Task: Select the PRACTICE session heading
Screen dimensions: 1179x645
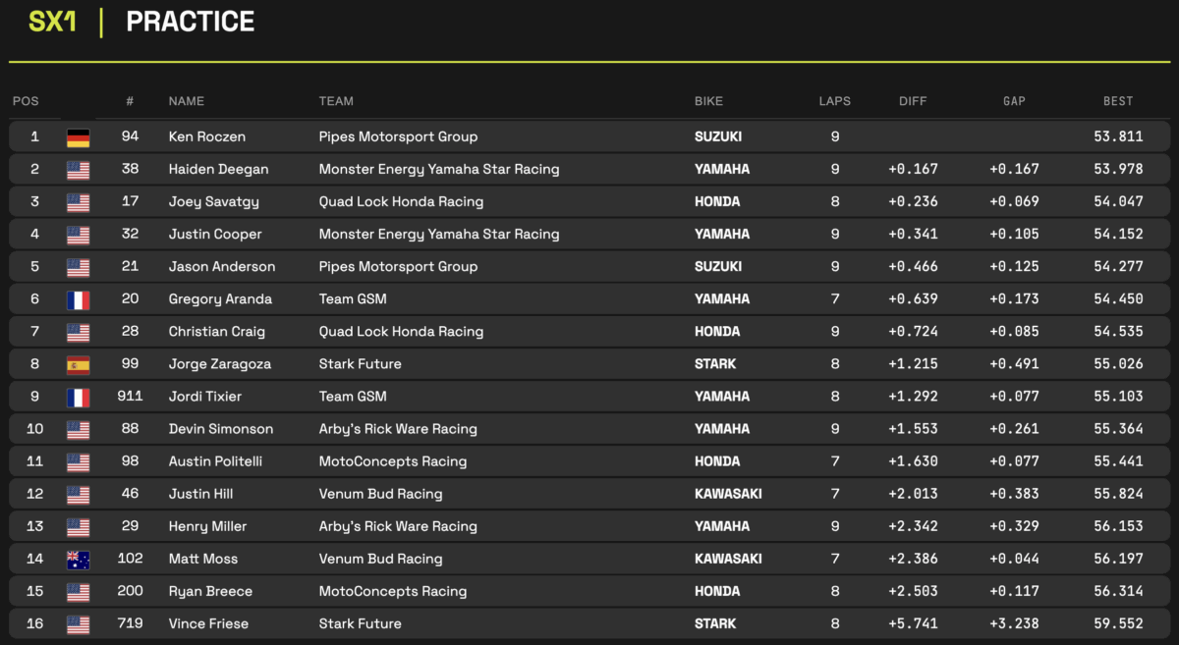Action: pos(191,22)
